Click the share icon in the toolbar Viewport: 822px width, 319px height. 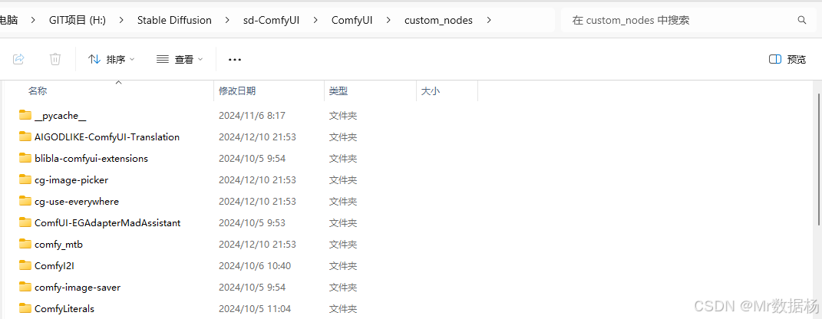coord(19,59)
